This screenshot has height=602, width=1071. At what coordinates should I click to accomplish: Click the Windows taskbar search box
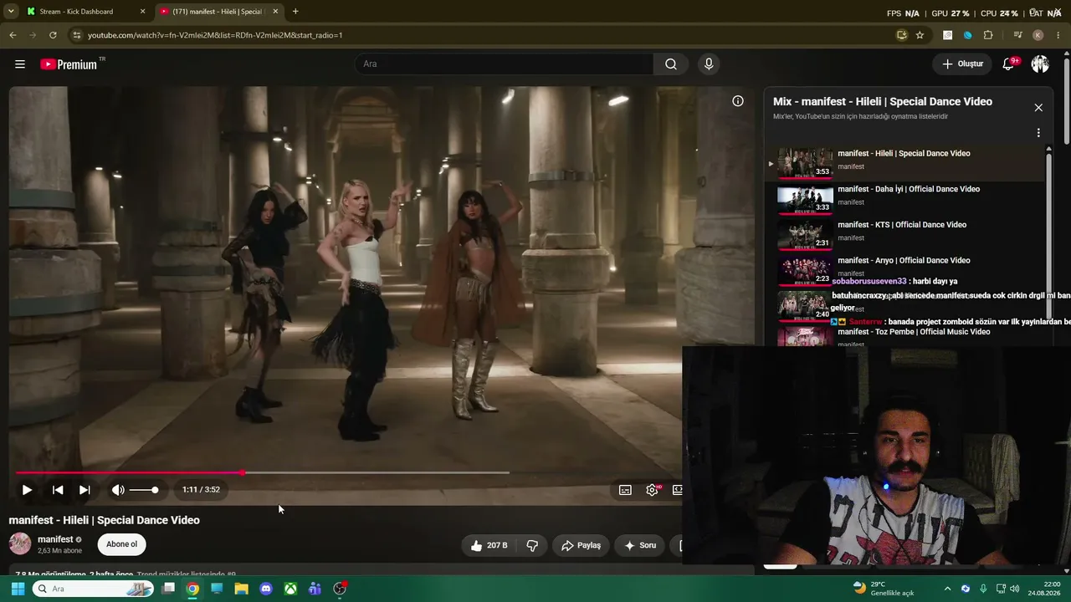pos(93,589)
